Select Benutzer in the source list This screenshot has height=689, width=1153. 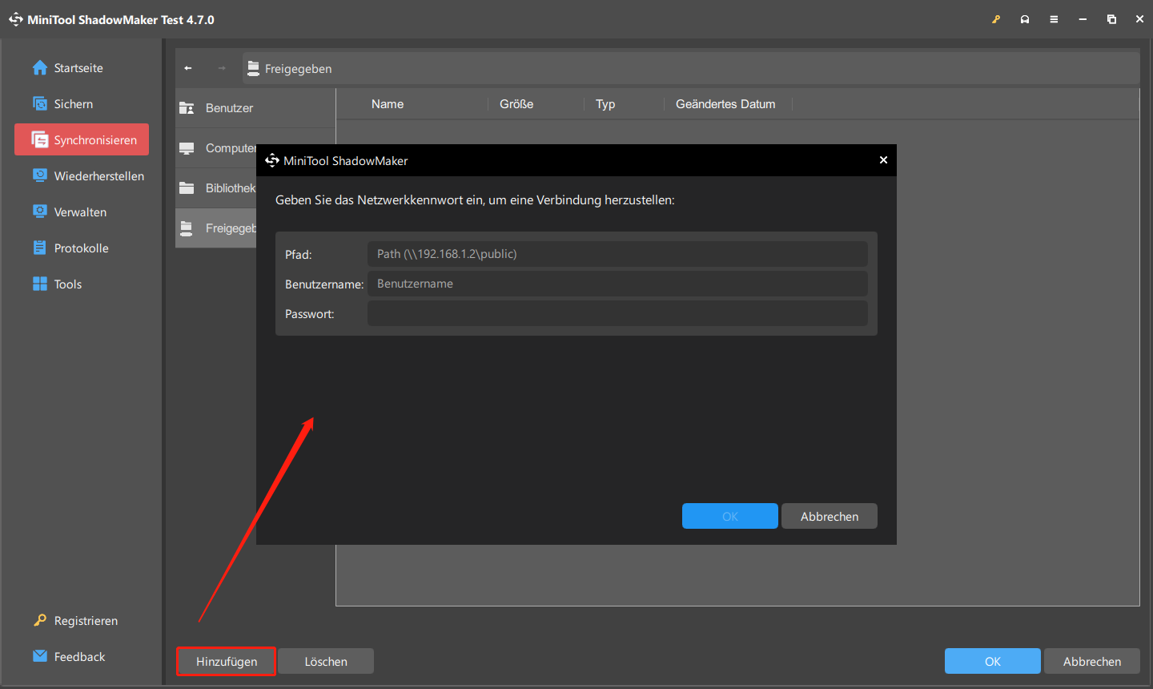coord(229,108)
